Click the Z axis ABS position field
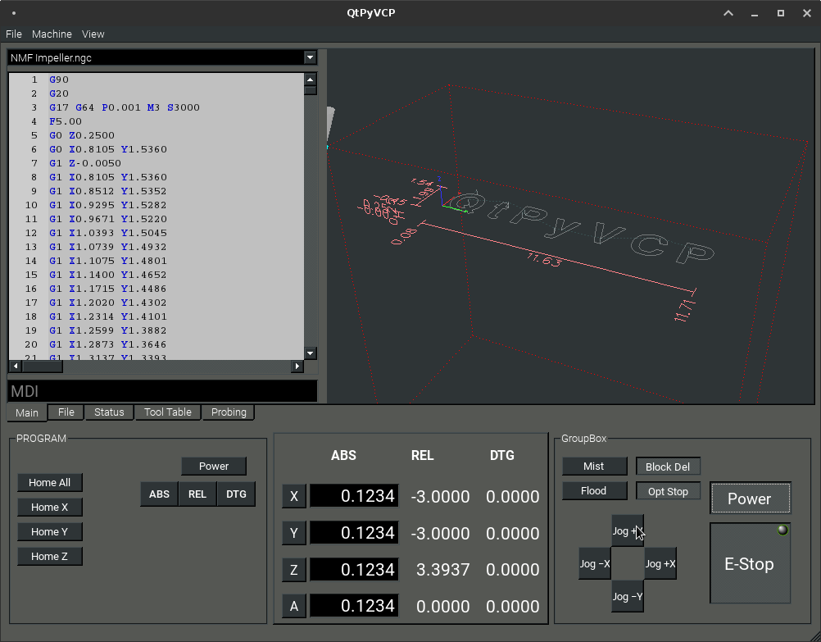This screenshot has width=821, height=642. (354, 569)
